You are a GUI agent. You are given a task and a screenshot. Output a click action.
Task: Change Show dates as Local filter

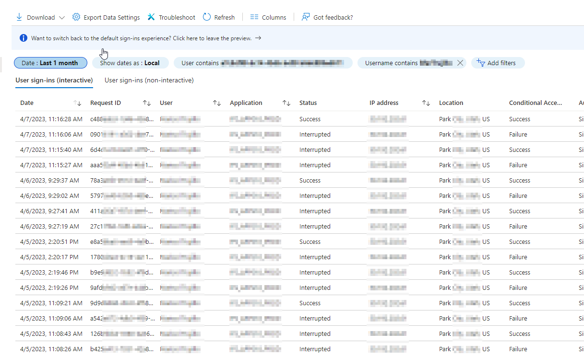(x=130, y=63)
